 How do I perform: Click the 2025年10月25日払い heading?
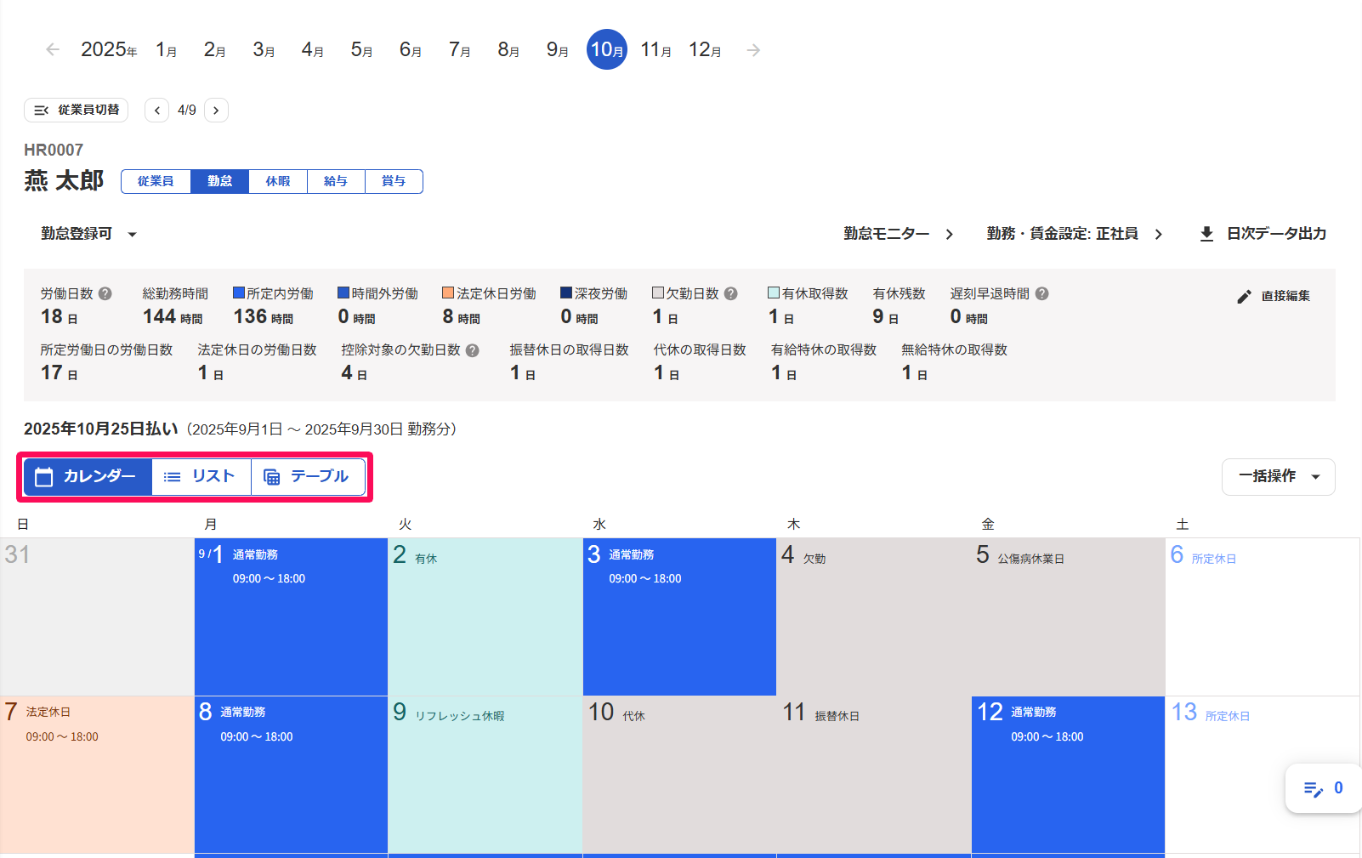point(101,429)
